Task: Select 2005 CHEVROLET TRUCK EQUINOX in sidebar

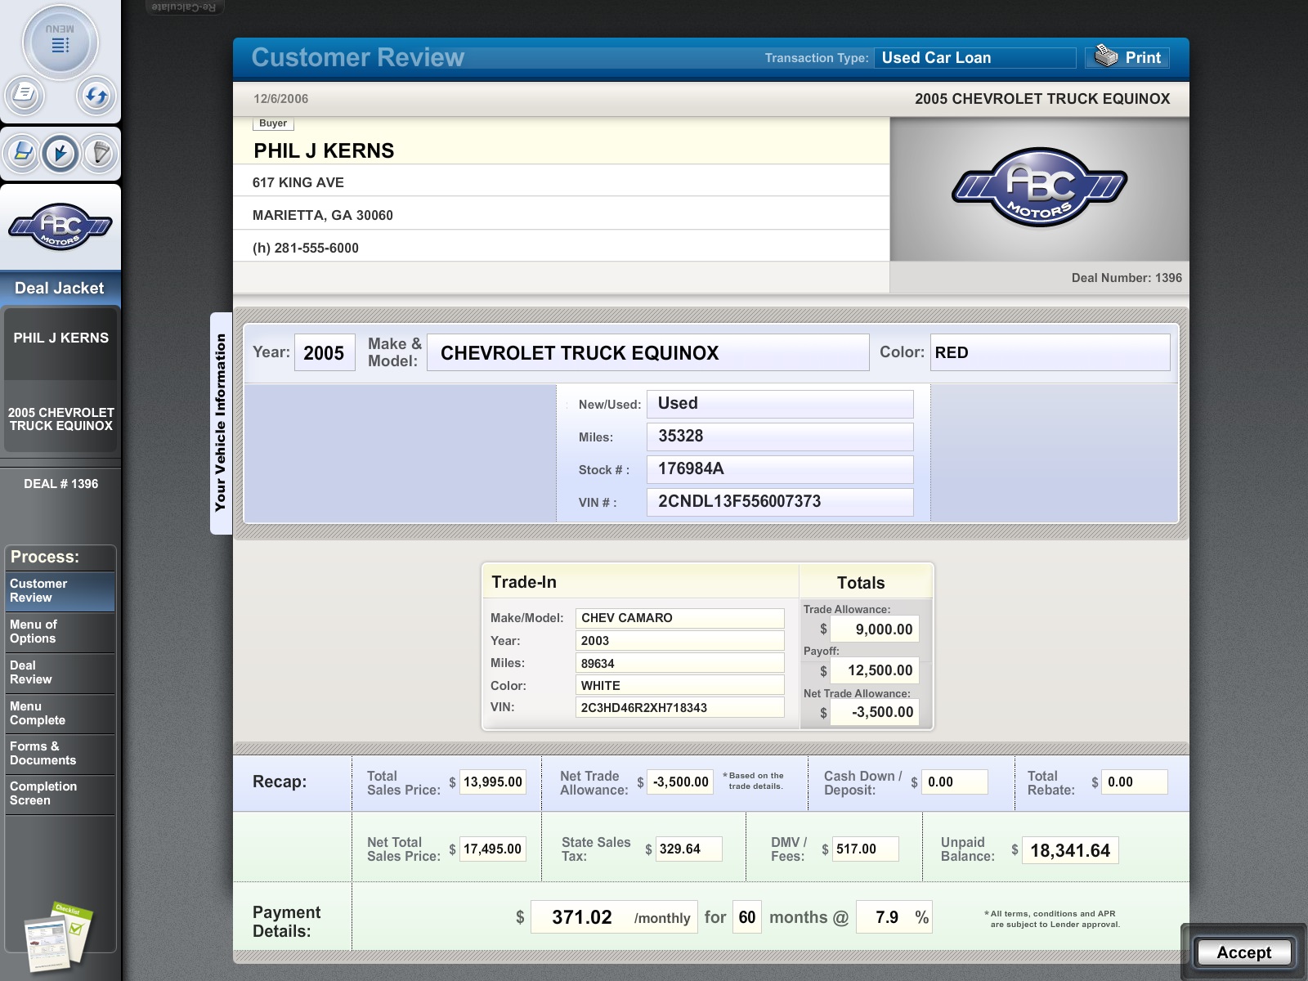Action: [60, 419]
